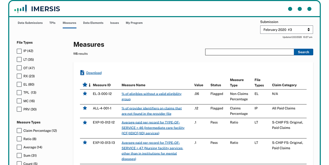Toggle favorite star for ALL-4-001-1
The height and width of the screenshot is (165, 329).
tap(85, 108)
